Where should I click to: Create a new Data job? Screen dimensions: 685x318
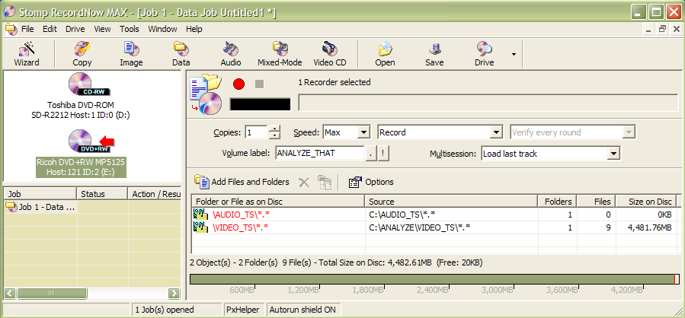pyautogui.click(x=181, y=54)
